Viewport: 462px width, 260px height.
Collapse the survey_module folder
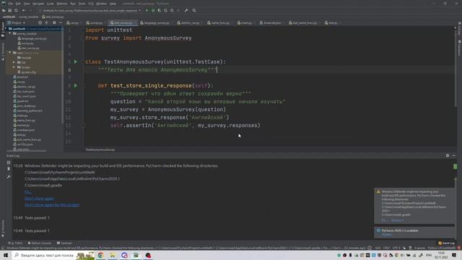[x=10, y=34]
